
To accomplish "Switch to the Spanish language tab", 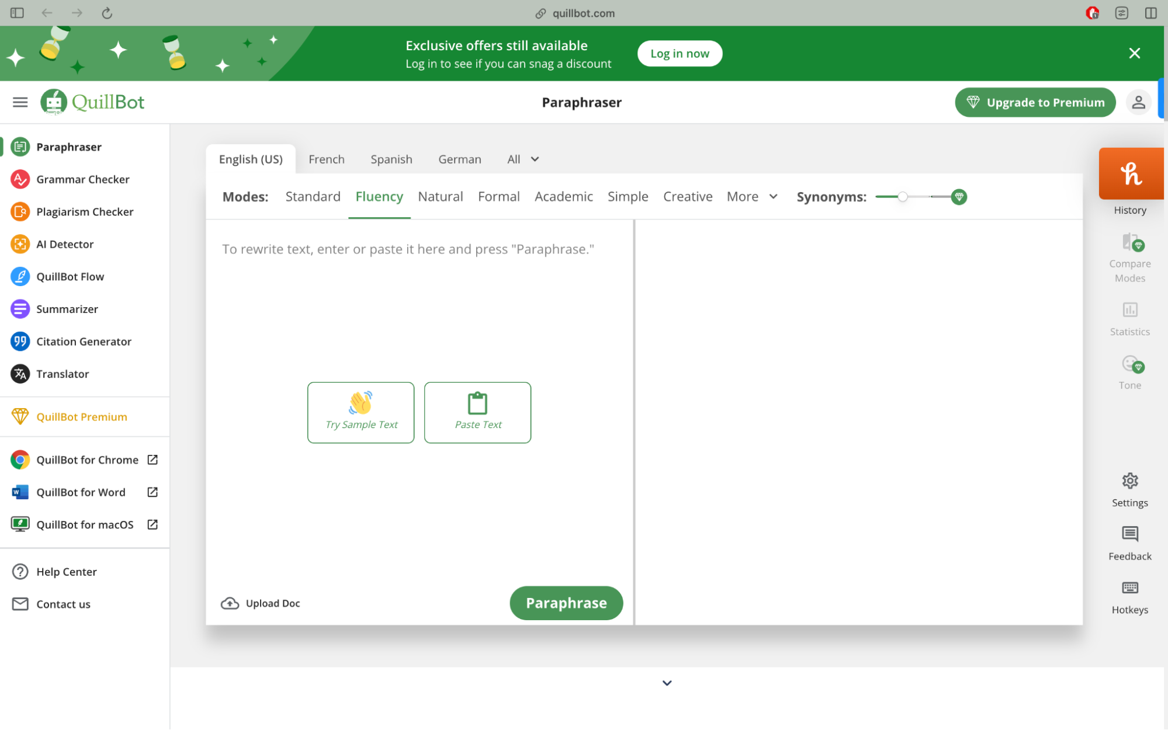I will click(x=391, y=159).
